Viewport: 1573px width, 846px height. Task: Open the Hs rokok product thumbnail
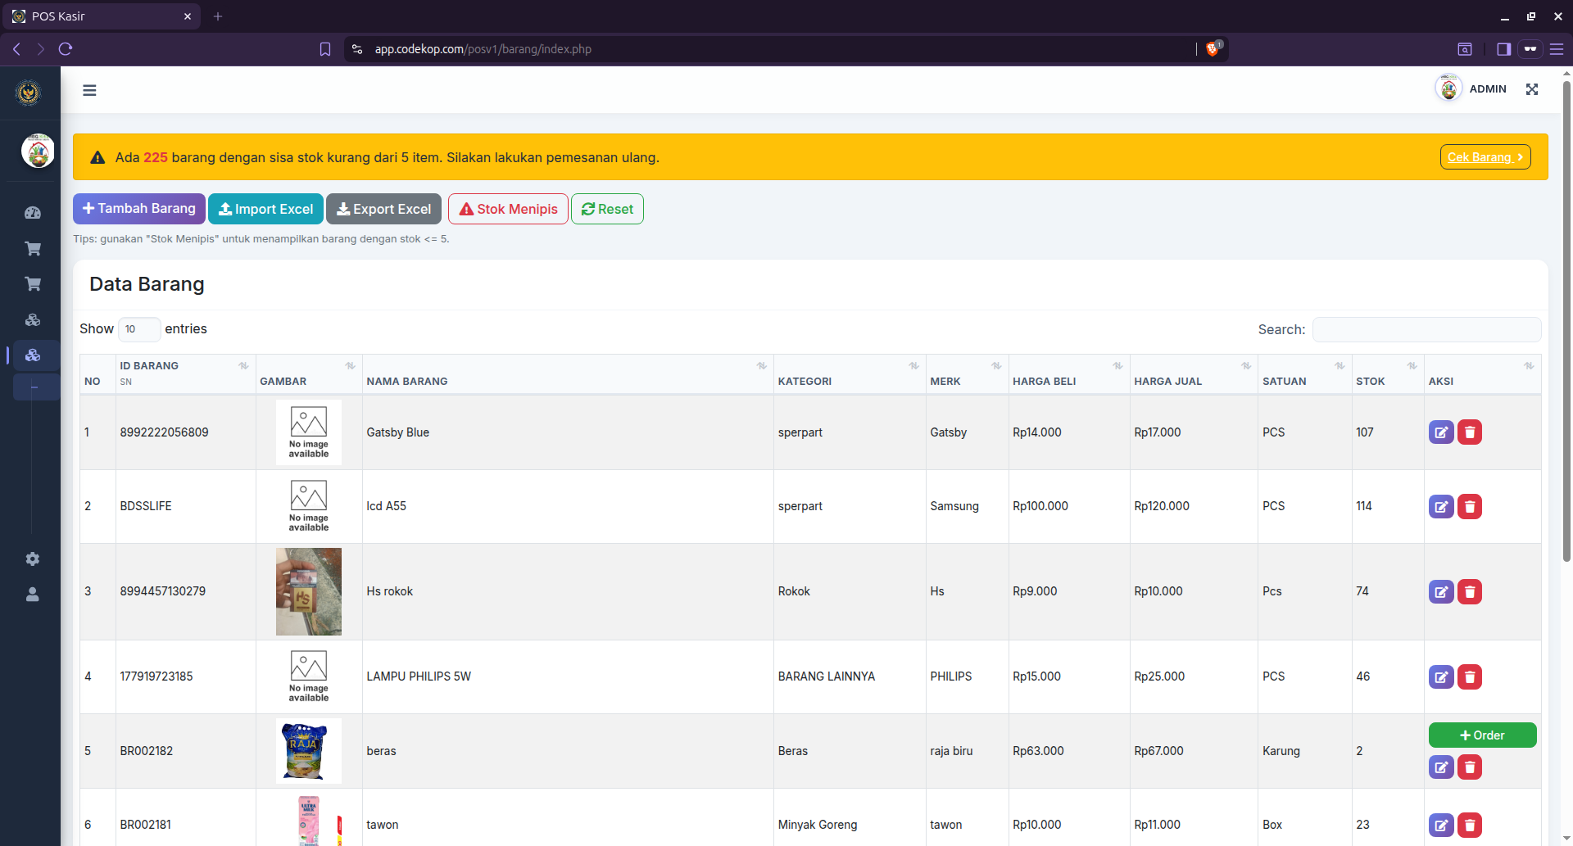309,591
